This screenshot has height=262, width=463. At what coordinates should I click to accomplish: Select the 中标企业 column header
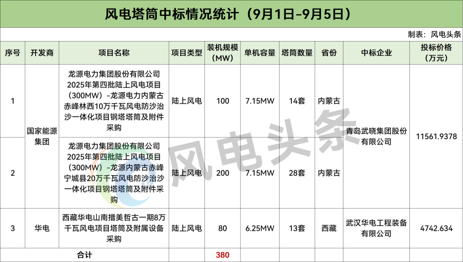[x=376, y=53]
